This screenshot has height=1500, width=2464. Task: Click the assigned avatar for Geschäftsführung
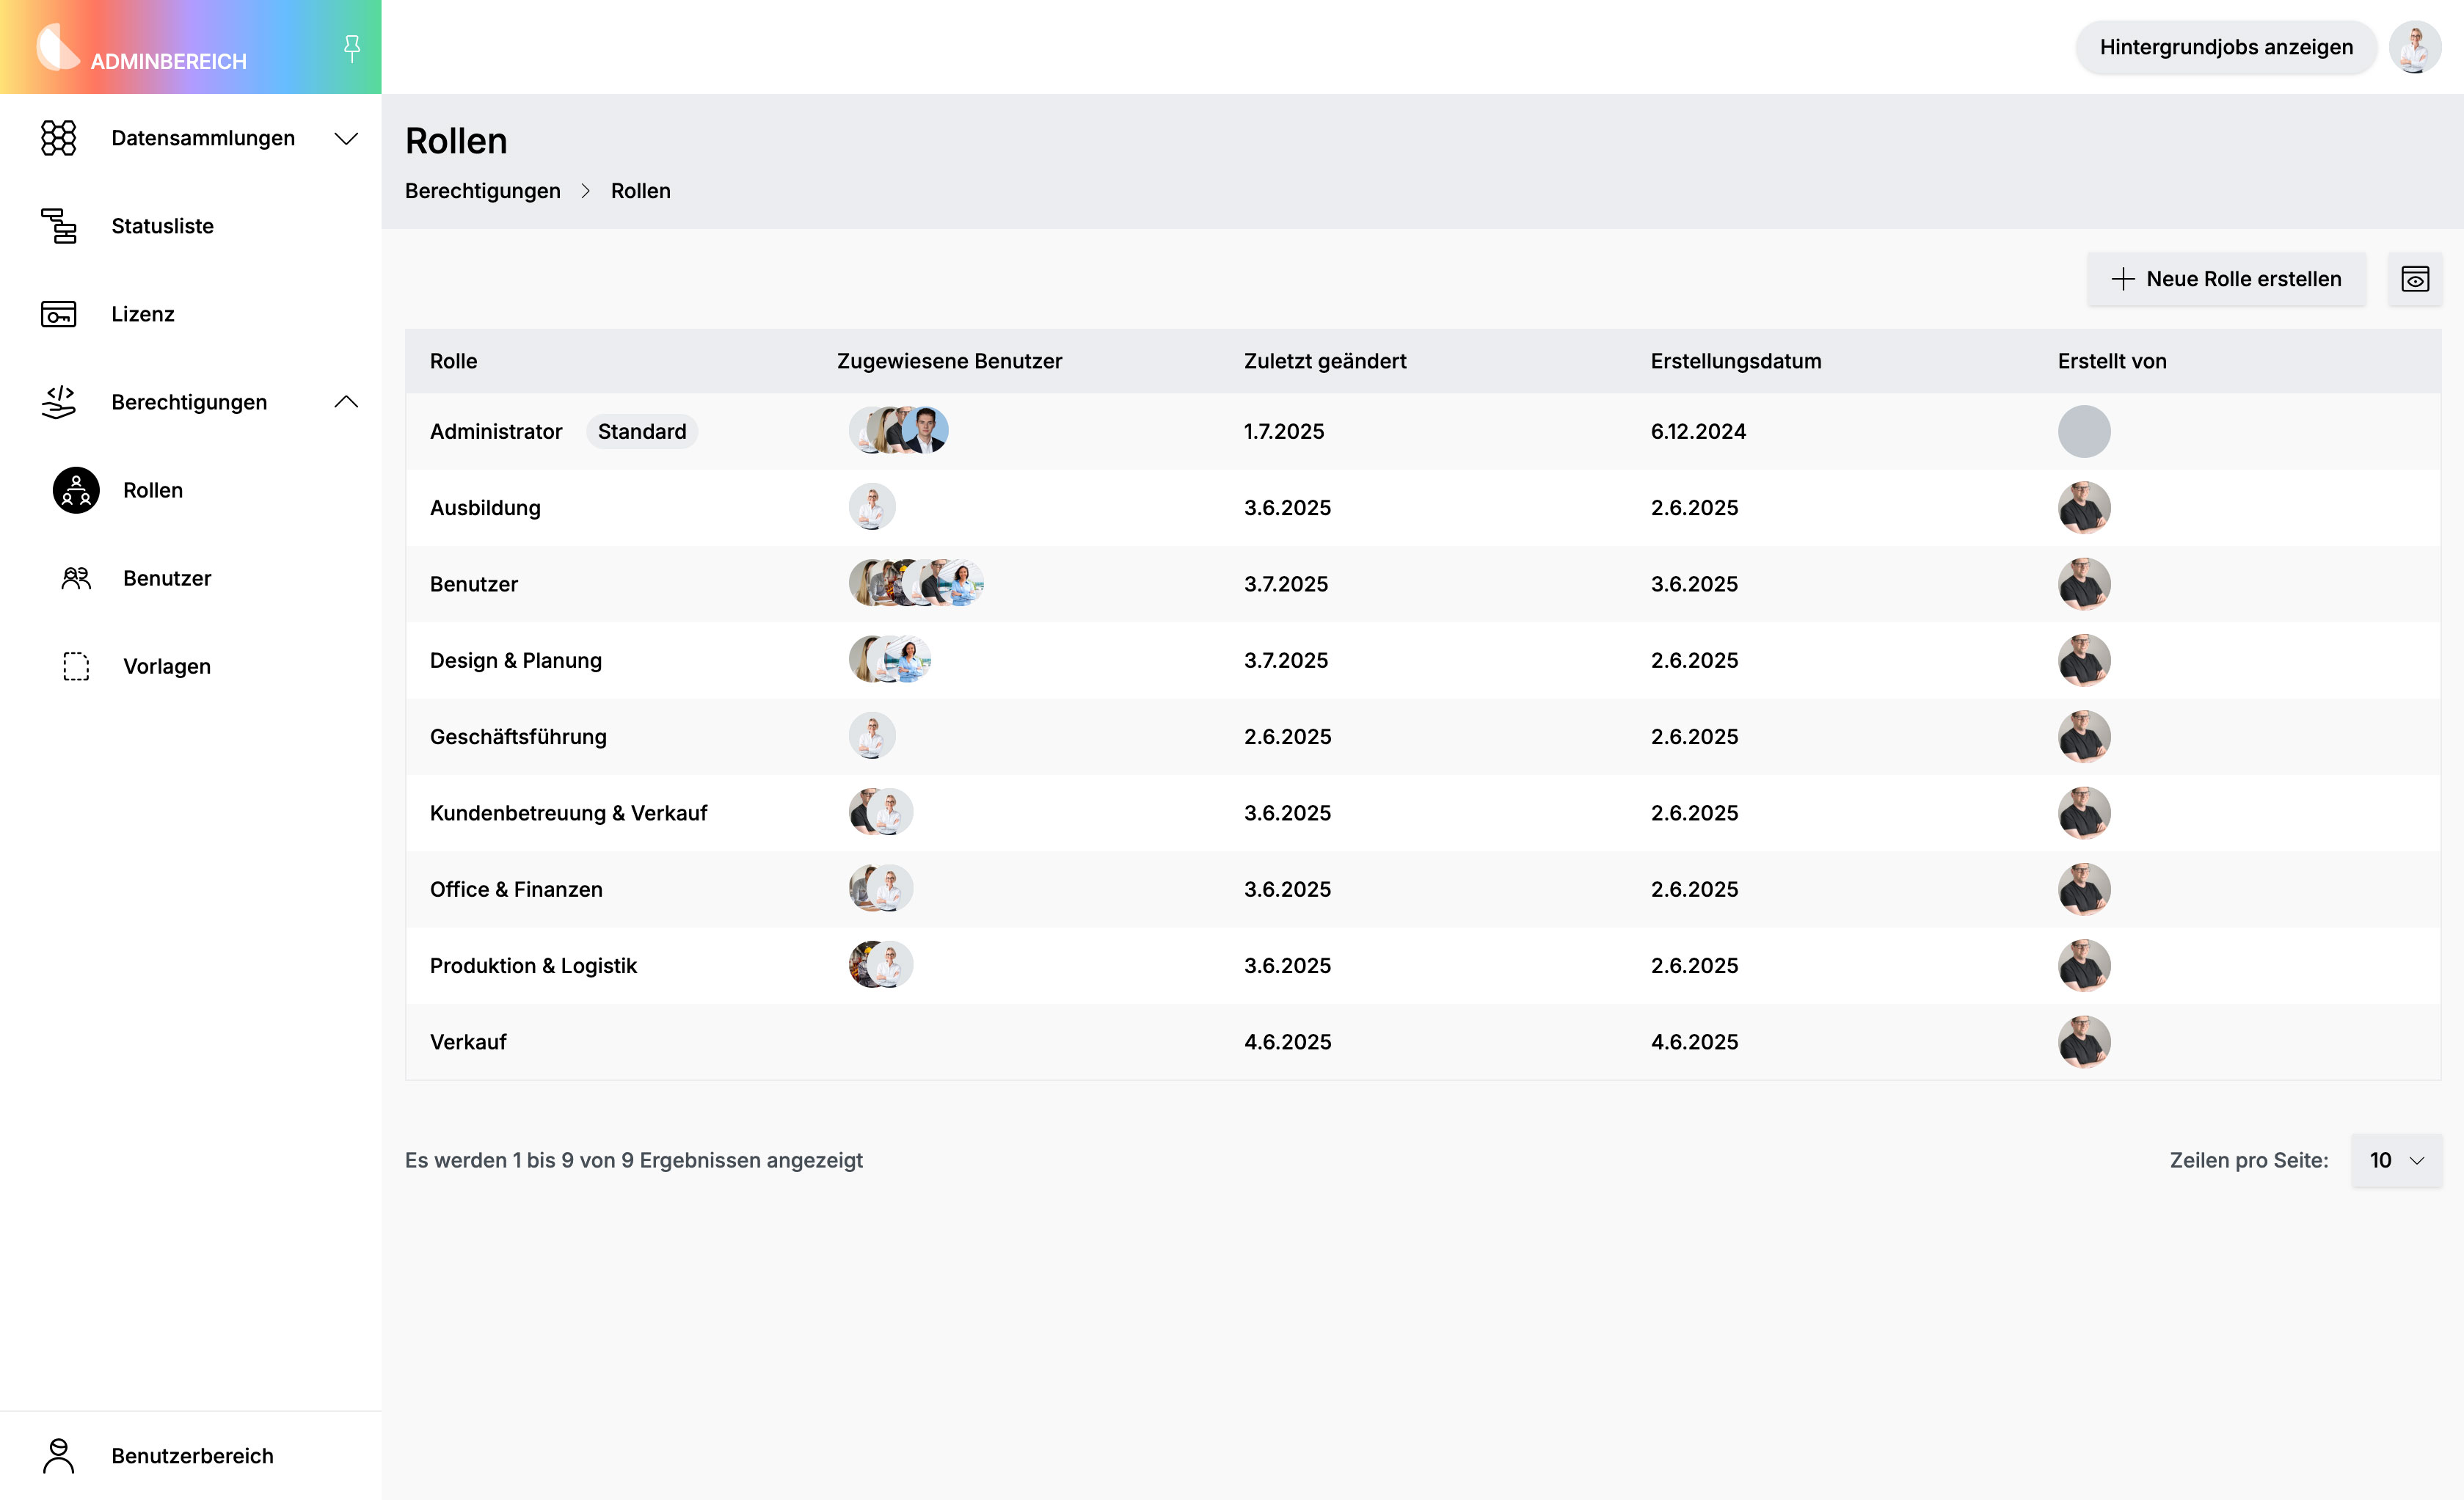click(872, 736)
